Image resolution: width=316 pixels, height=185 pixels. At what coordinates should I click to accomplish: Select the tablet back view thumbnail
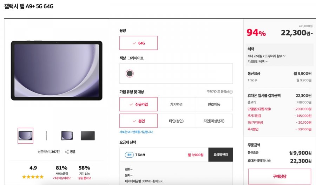click(88, 136)
